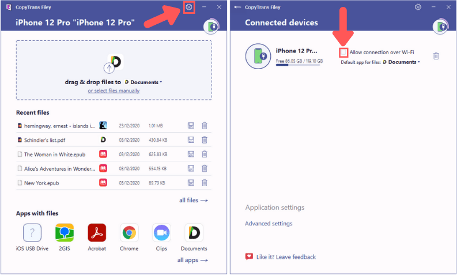Open 2GIS app files
457x275 pixels.
pos(65,233)
